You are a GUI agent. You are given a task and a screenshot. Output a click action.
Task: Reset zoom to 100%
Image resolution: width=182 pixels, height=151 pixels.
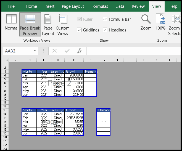click(160, 22)
